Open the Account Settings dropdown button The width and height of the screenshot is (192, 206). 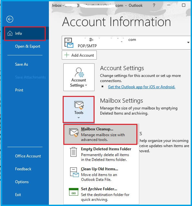point(79,77)
